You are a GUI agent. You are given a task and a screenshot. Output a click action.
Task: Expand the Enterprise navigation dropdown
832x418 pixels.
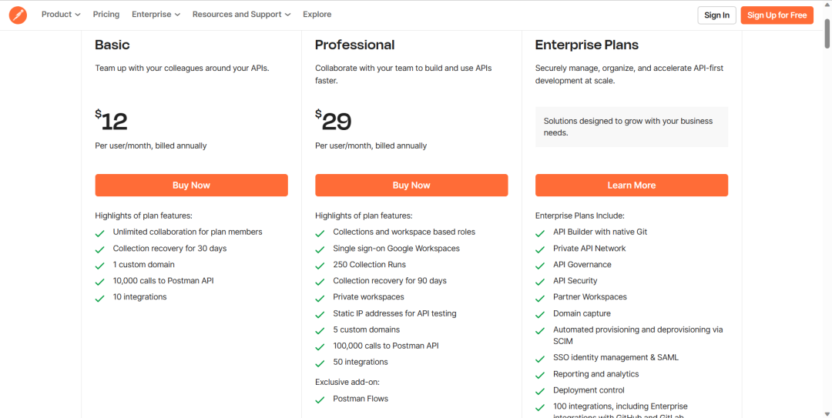tap(156, 15)
